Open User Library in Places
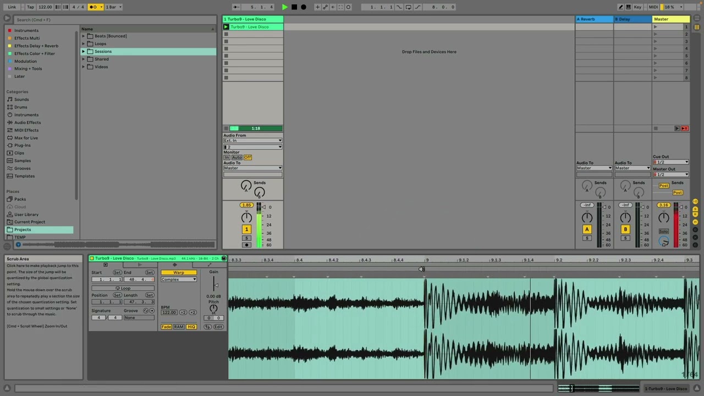This screenshot has width=704, height=396. click(26, 215)
